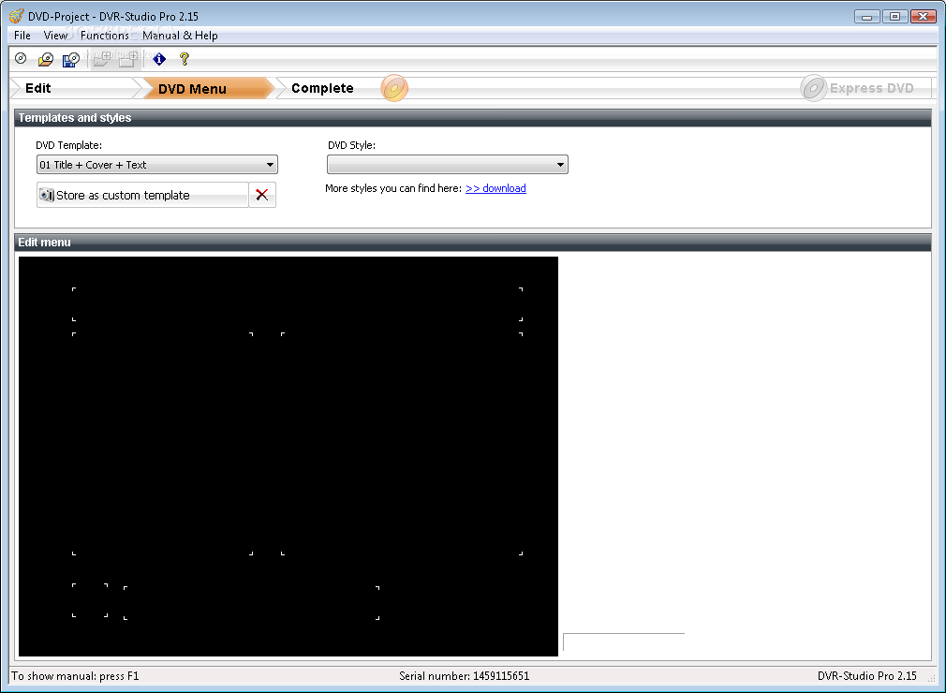The image size is (946, 693).
Task: Open the blue info diamond icon
Action: coord(159,59)
